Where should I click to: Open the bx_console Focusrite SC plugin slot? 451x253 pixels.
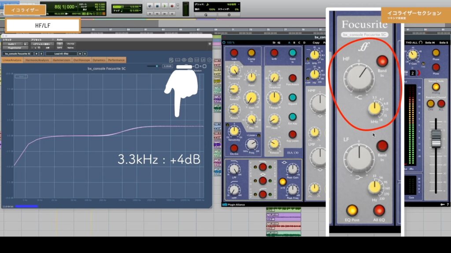(x=18, y=54)
